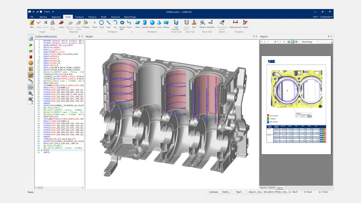361x203 pixels.
Task: Switch to the Explorer bottom tab
Action: coord(272,187)
